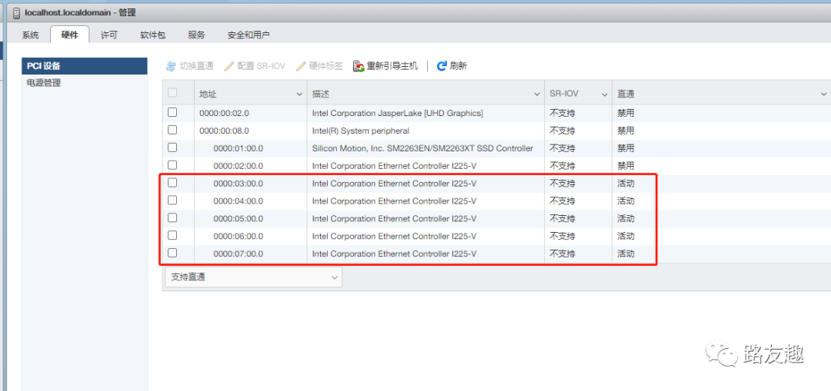The image size is (831, 391).
Task: Check the box for address 0000:05:00.0
Action: coord(172,217)
